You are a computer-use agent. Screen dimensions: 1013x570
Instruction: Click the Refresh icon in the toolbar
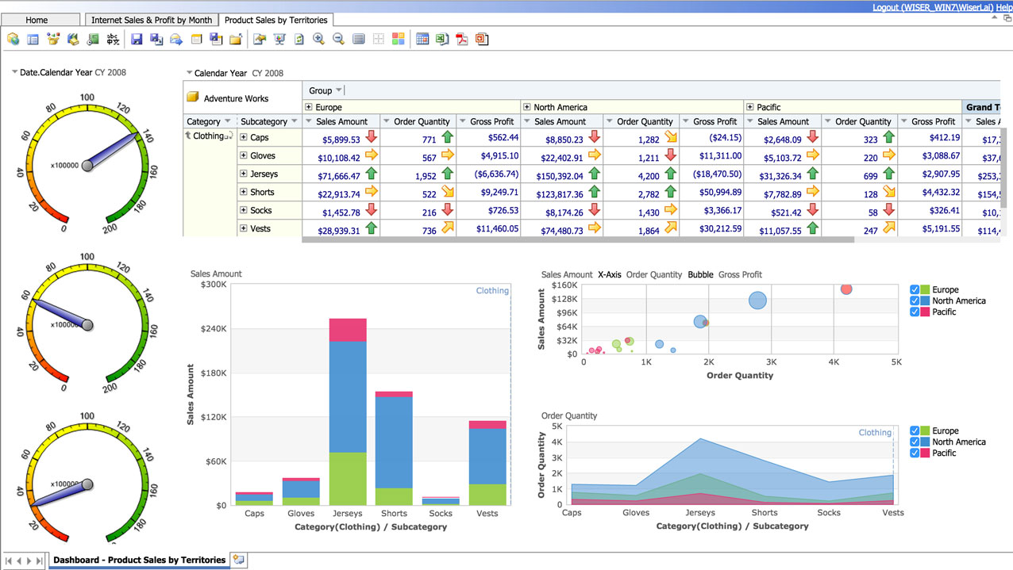tap(298, 37)
